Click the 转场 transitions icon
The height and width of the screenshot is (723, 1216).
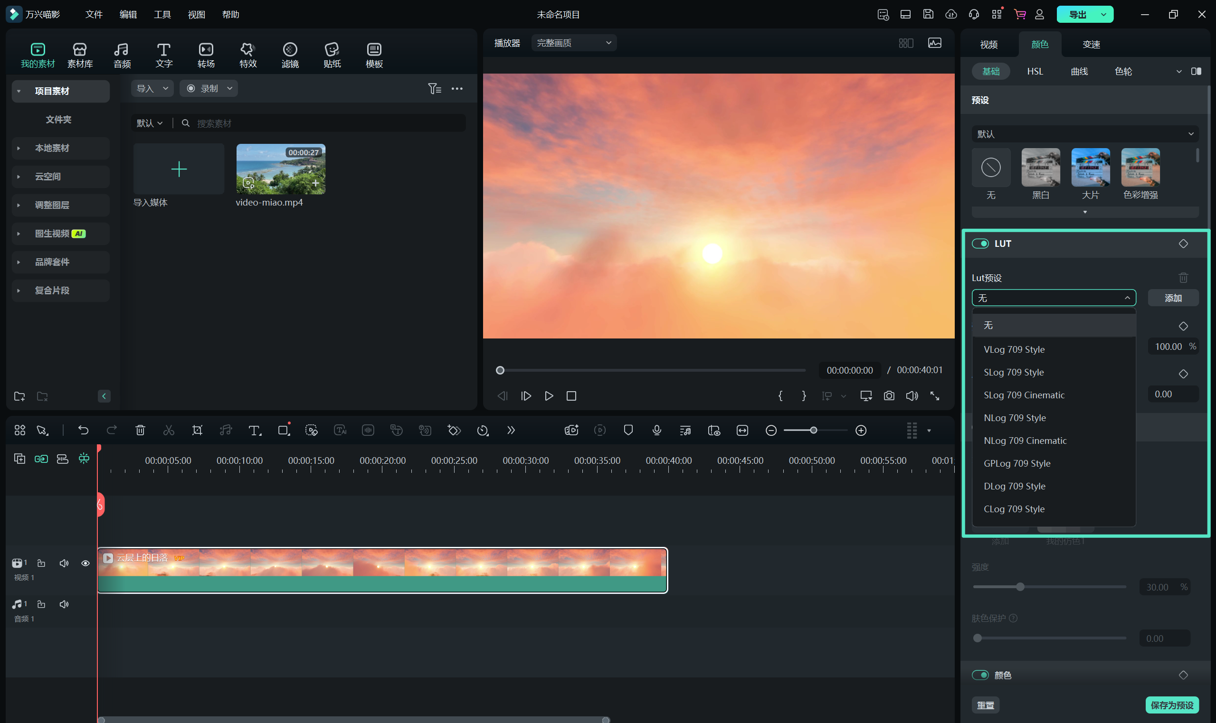pos(206,55)
